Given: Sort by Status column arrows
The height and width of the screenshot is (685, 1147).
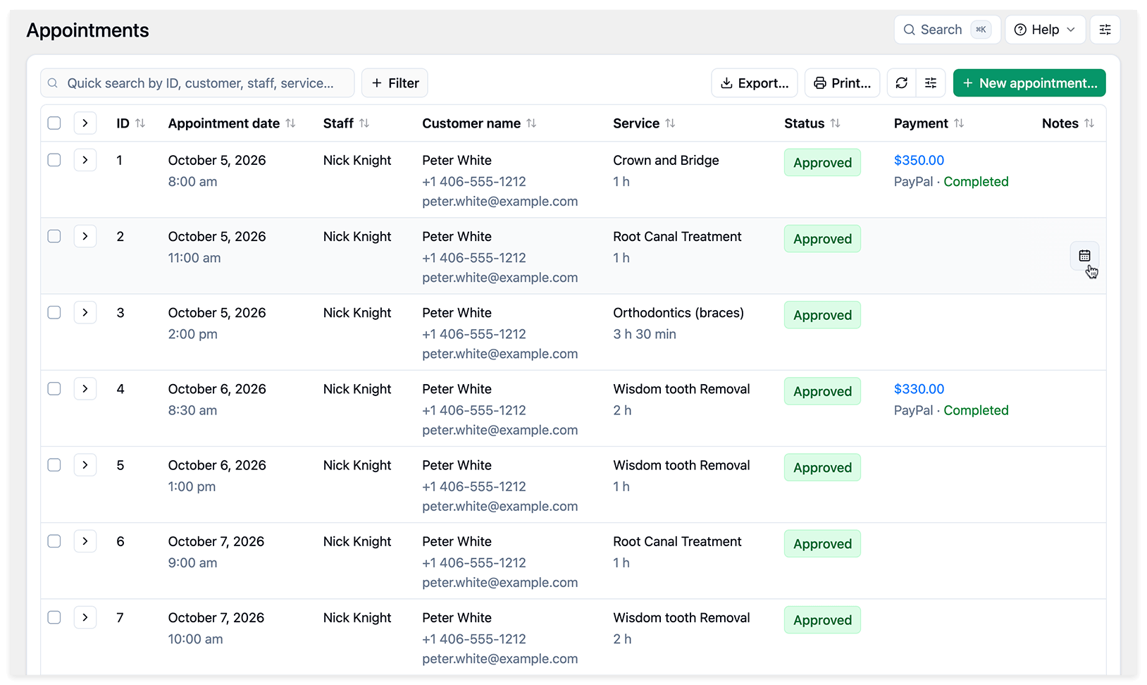Looking at the screenshot, I should coord(835,123).
